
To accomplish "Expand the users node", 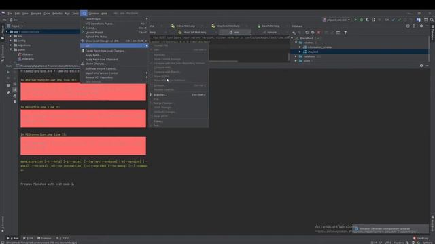I will click(296, 61).
